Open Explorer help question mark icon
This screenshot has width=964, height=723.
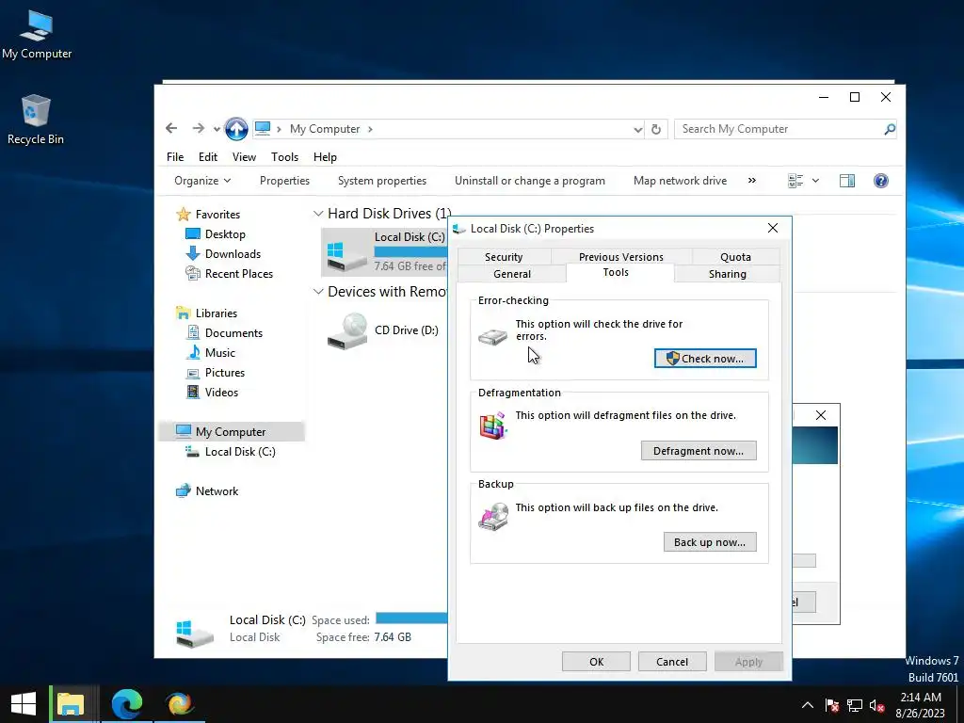(x=880, y=181)
